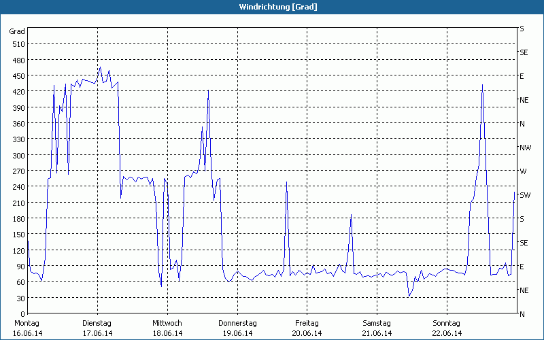Screen dimensions: 544x340
Task: Click the 270 y-axis tick label
Action: (18, 171)
